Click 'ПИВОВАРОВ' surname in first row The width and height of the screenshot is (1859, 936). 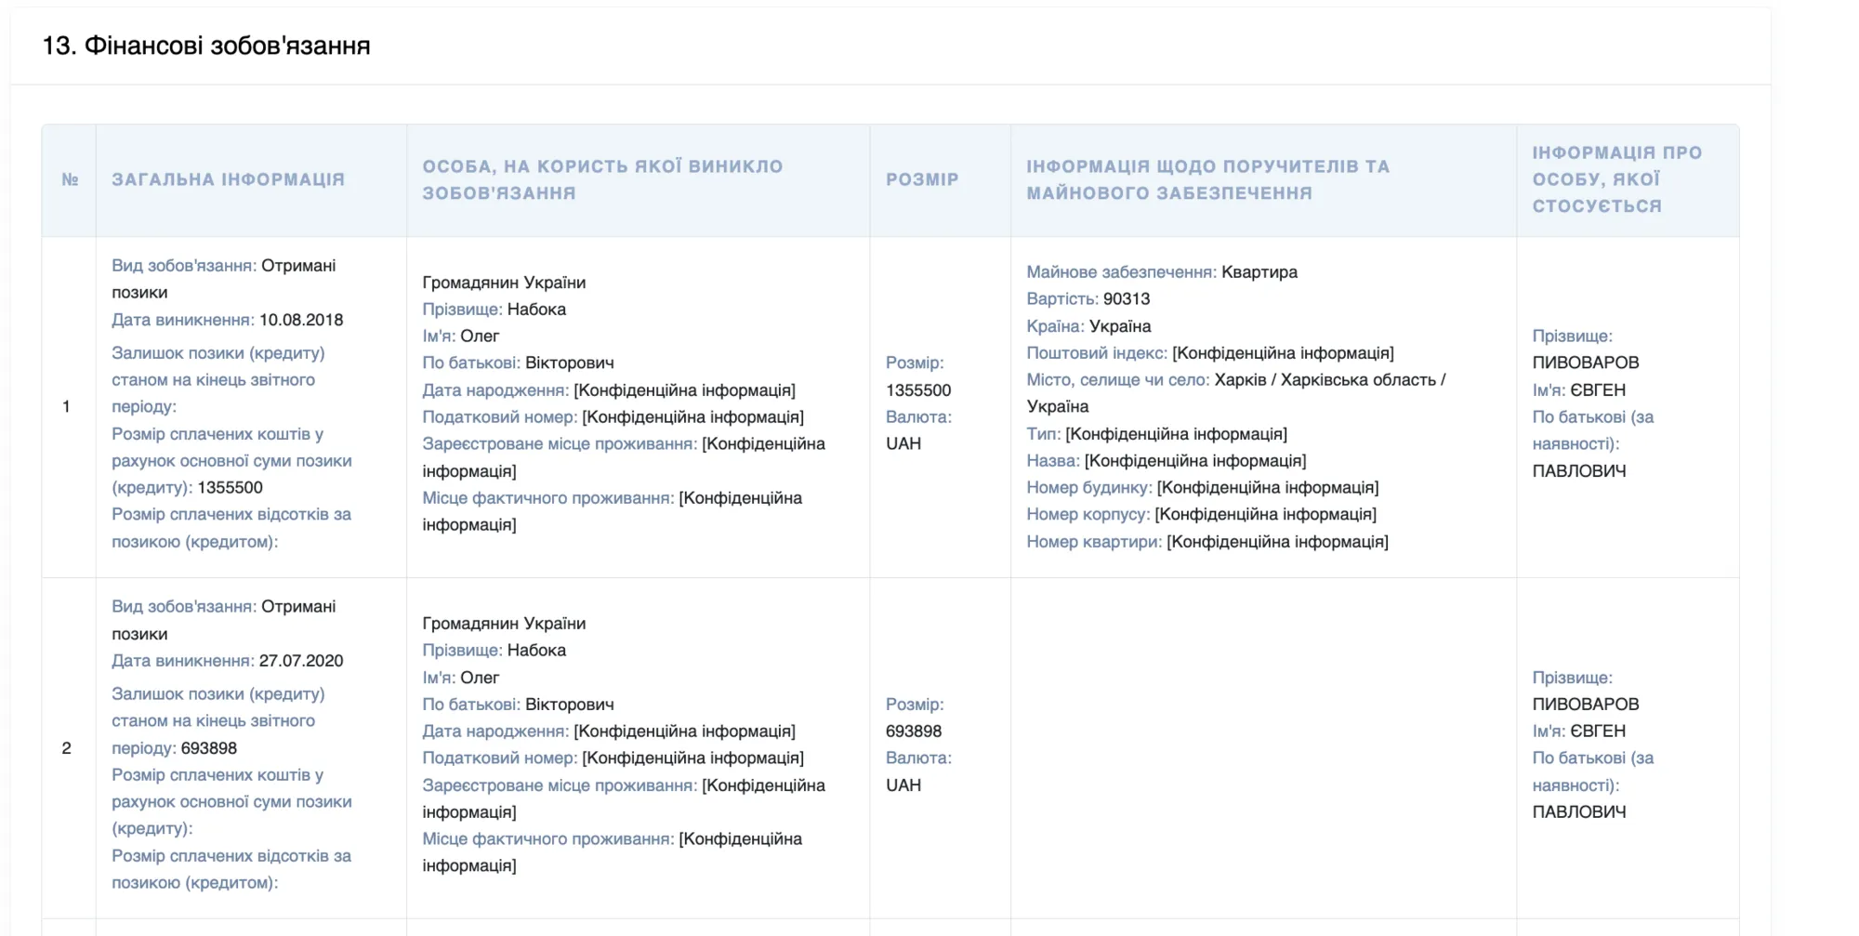(1586, 363)
